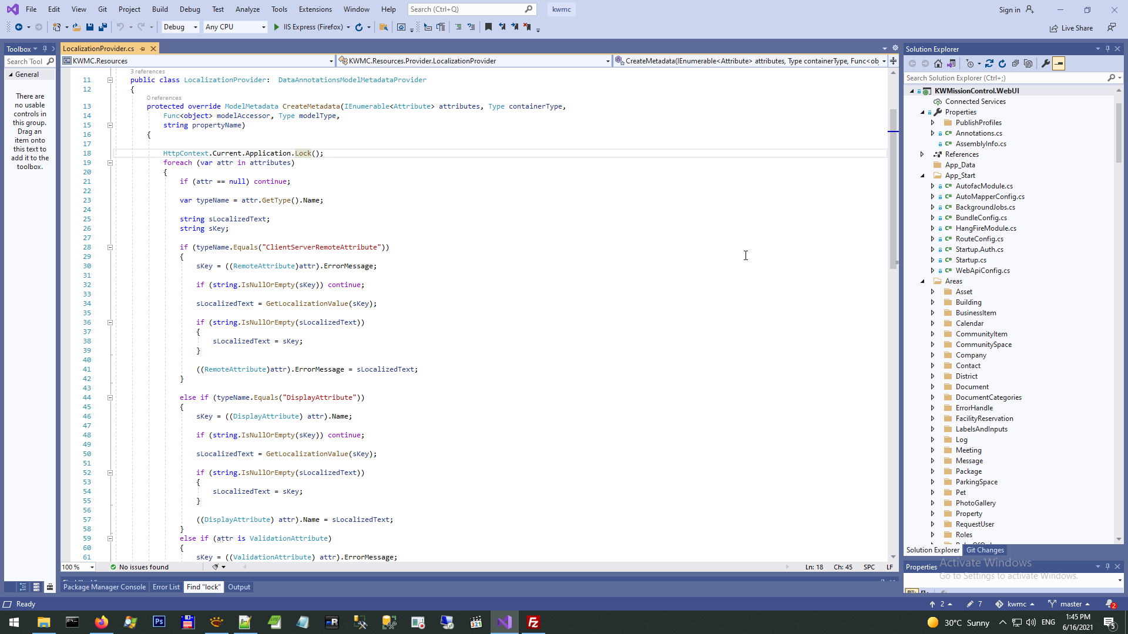Switch to the Error List tab

tap(166, 587)
